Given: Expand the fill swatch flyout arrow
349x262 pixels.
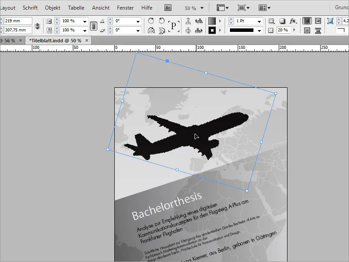Looking at the screenshot, I should [220, 21].
